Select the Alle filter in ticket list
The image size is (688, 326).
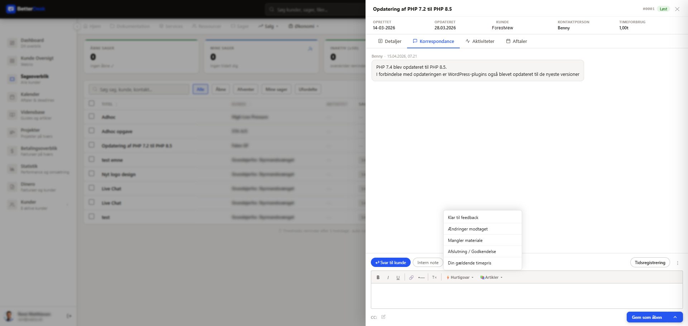200,89
